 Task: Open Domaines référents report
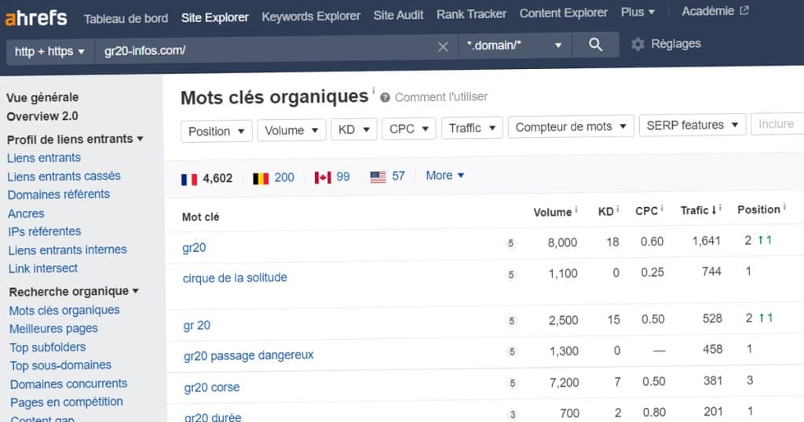(58, 195)
